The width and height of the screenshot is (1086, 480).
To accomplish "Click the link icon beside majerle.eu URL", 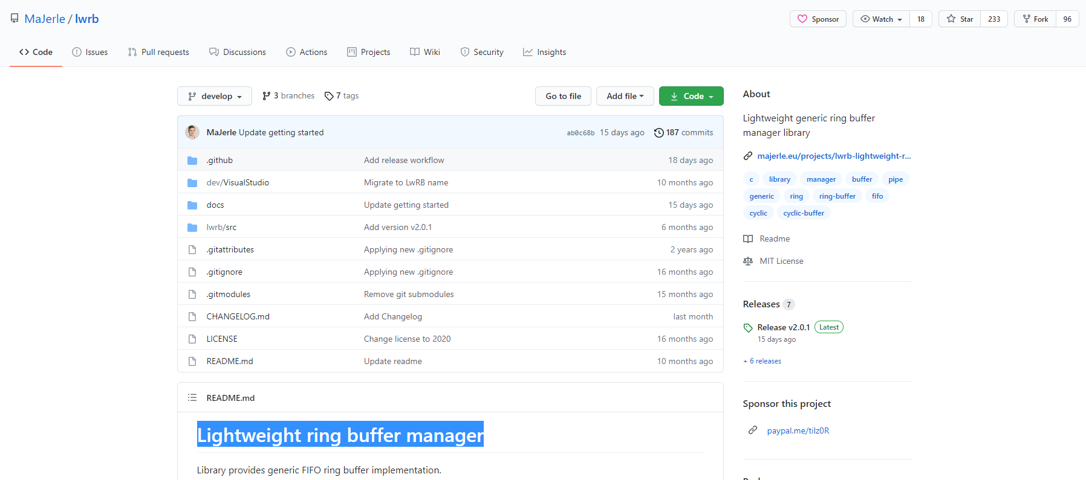I will (x=748, y=156).
